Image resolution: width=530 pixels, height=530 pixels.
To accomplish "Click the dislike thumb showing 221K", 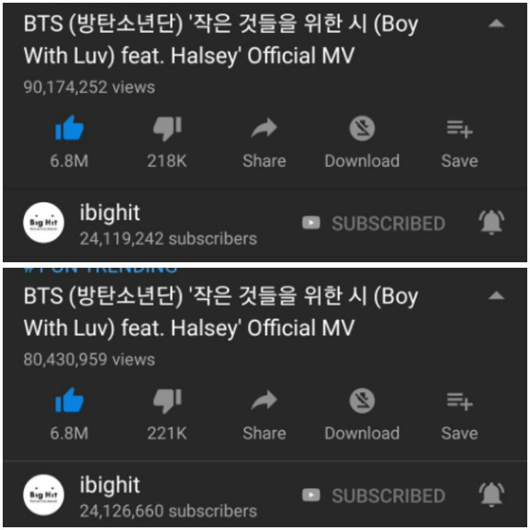I will [x=167, y=401].
